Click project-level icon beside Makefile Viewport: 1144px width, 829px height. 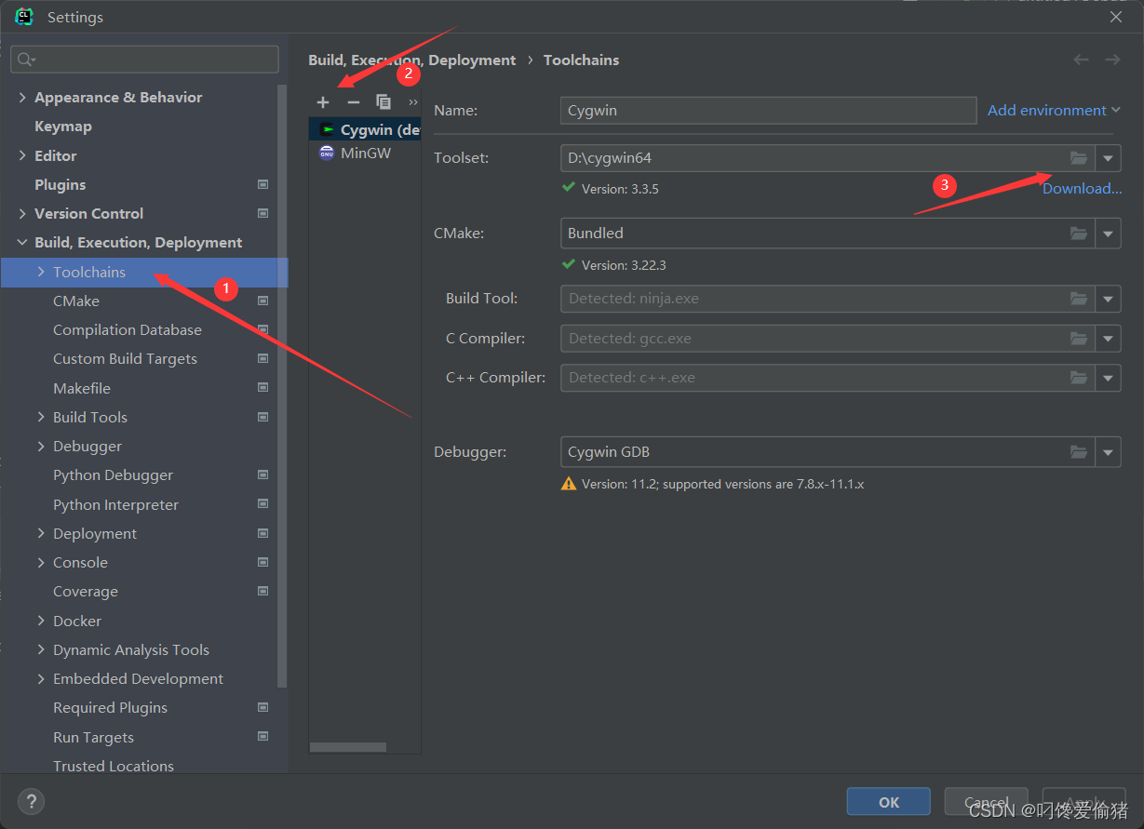tap(262, 388)
